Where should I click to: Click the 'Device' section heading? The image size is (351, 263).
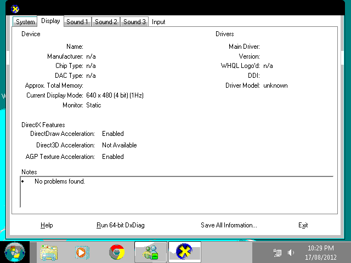coord(31,34)
